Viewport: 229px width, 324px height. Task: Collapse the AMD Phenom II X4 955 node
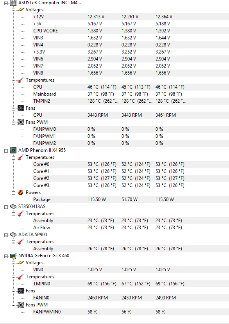pos(6,150)
